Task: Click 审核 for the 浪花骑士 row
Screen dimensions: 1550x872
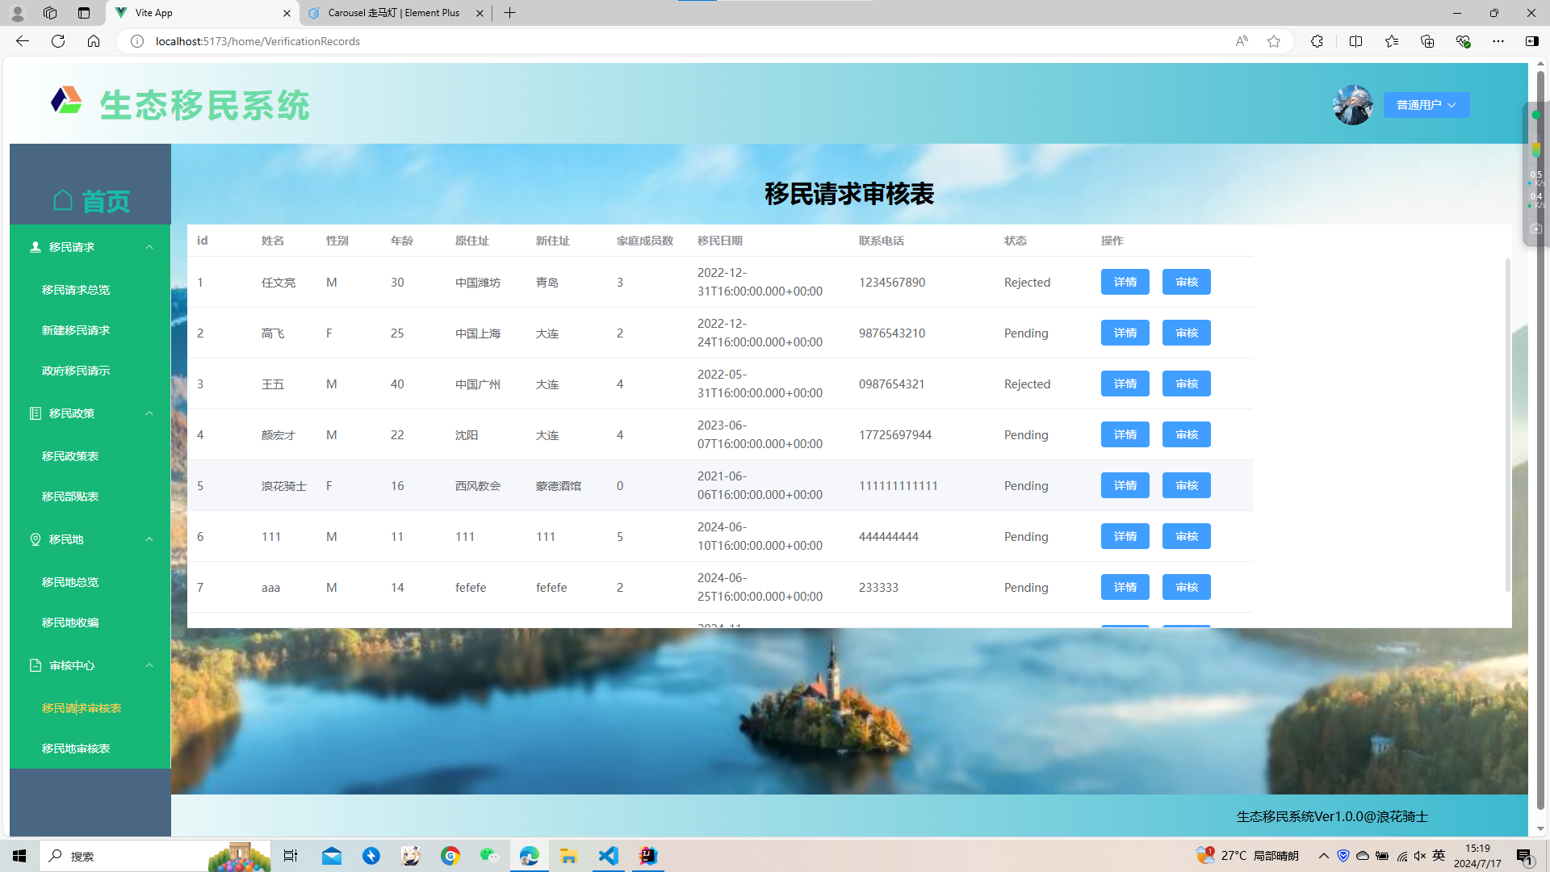Action: pos(1187,485)
